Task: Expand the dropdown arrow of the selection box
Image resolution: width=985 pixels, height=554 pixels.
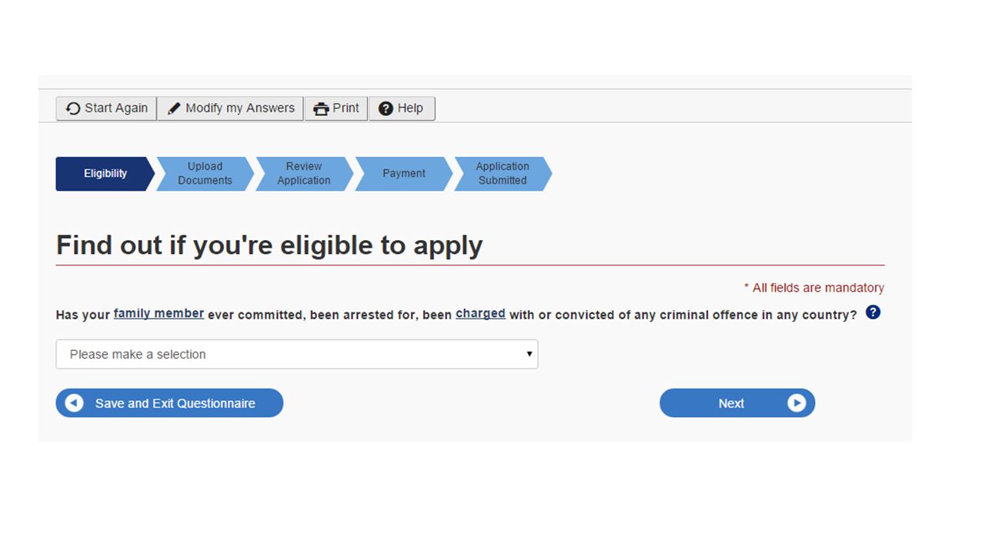Action: point(529,354)
